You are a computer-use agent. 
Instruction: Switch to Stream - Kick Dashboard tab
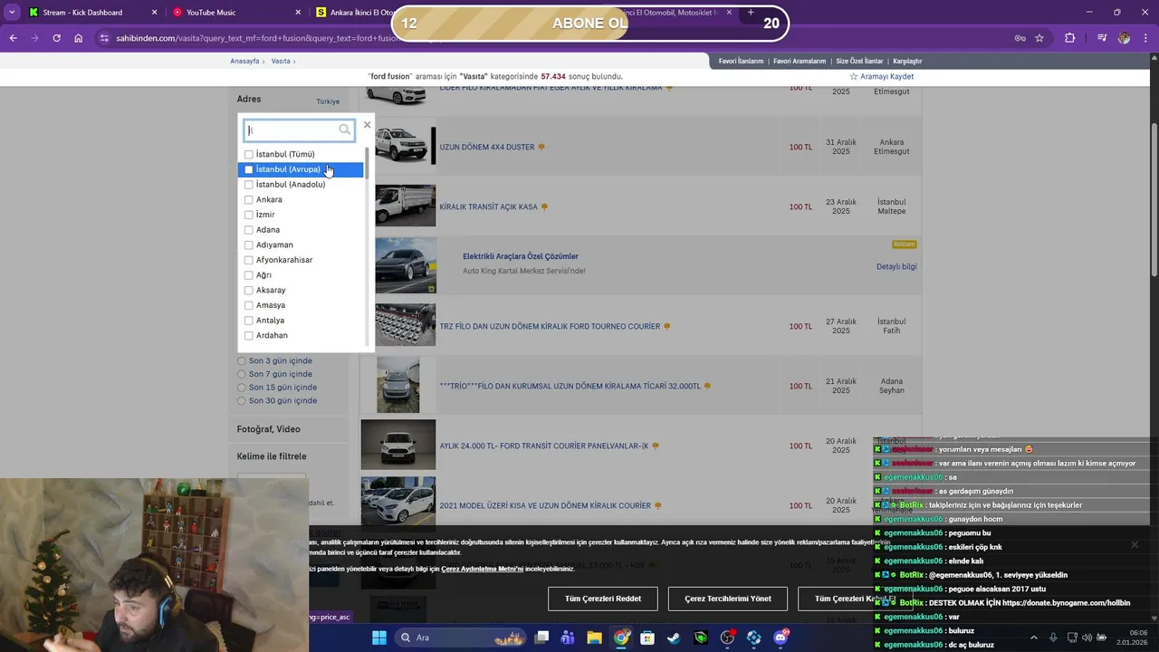93,13
